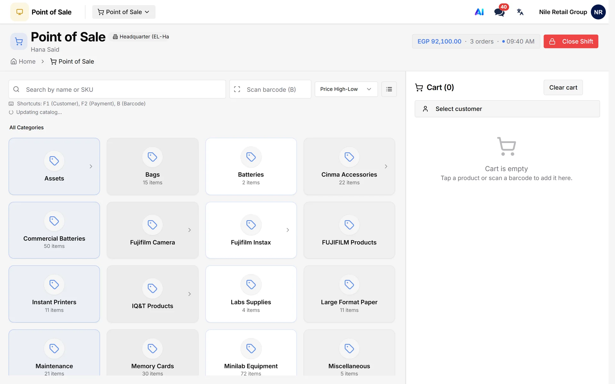Open Minilab Equipment category card
The width and height of the screenshot is (615, 384).
251,353
